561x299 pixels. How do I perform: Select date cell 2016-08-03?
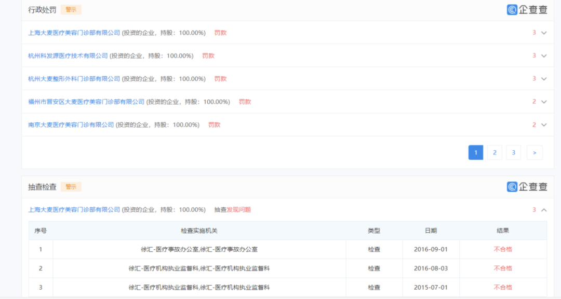click(431, 268)
